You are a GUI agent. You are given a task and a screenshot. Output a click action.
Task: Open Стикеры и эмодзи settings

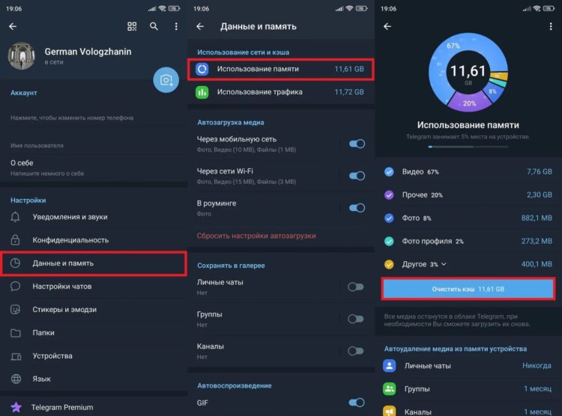coord(94,309)
